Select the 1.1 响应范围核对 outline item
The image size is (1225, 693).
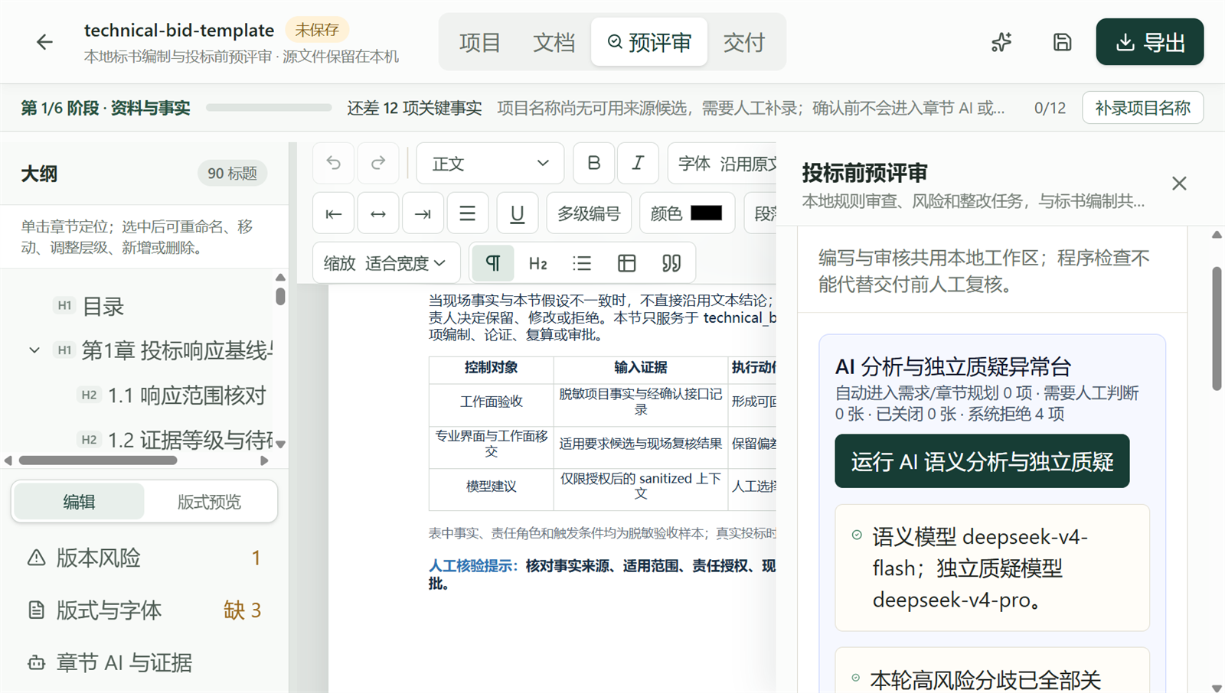coord(187,395)
